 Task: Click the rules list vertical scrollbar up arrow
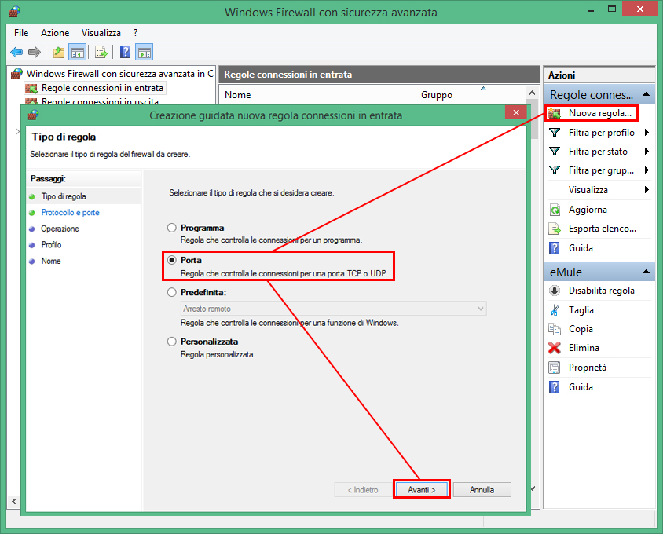tap(533, 93)
